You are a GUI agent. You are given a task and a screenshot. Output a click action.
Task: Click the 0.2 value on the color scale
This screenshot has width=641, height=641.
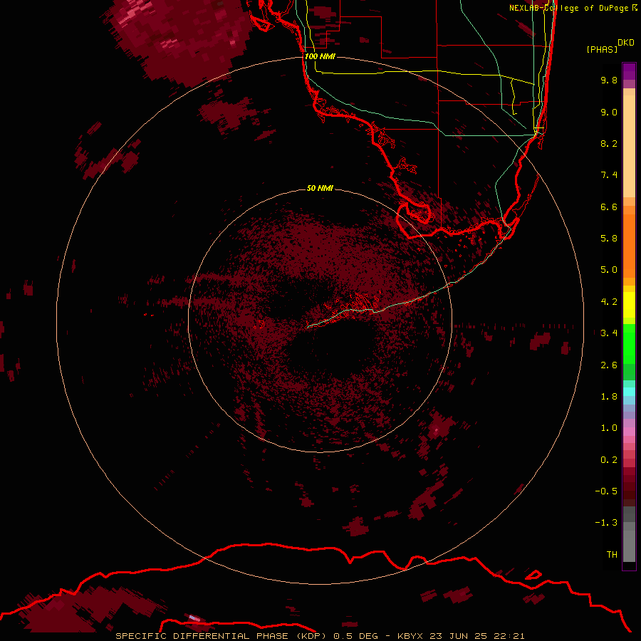click(x=609, y=460)
